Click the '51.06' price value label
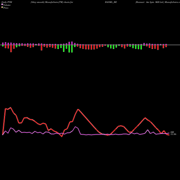Viewport: 180px width, 180px height. (x=174, y=134)
